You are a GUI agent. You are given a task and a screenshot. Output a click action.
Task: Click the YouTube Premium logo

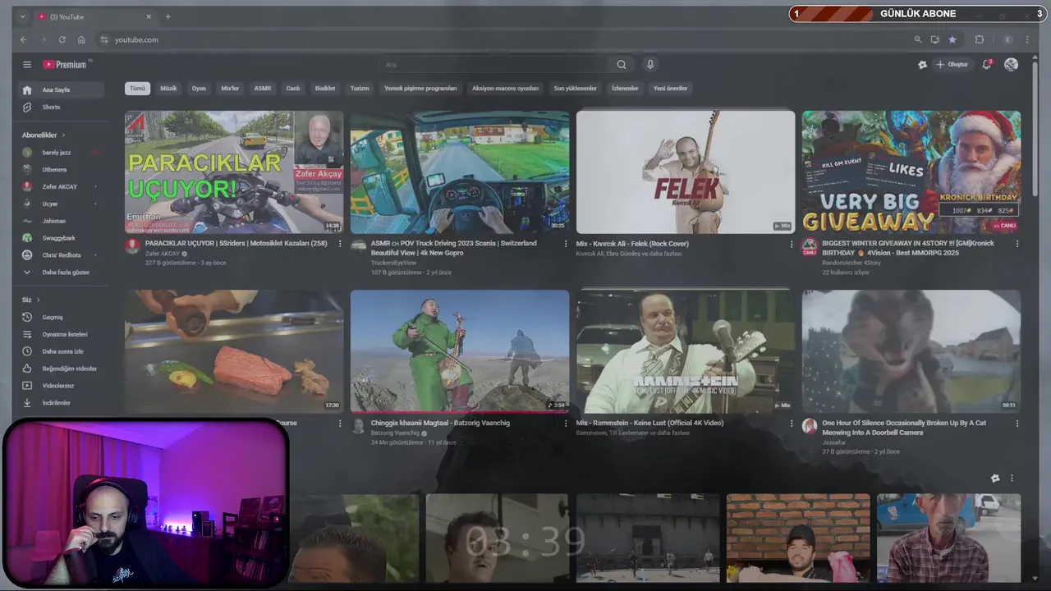click(x=65, y=65)
